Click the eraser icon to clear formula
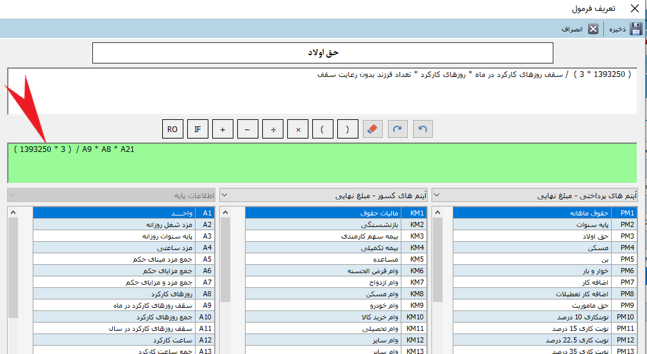The image size is (647, 354). [373, 130]
